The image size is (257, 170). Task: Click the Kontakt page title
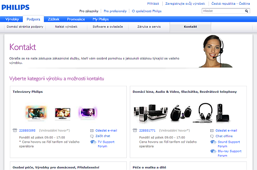point(23,47)
